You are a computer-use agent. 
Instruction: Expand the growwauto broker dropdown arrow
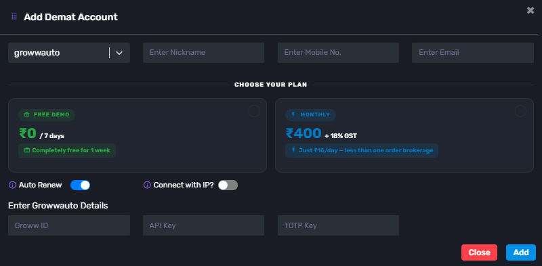119,53
